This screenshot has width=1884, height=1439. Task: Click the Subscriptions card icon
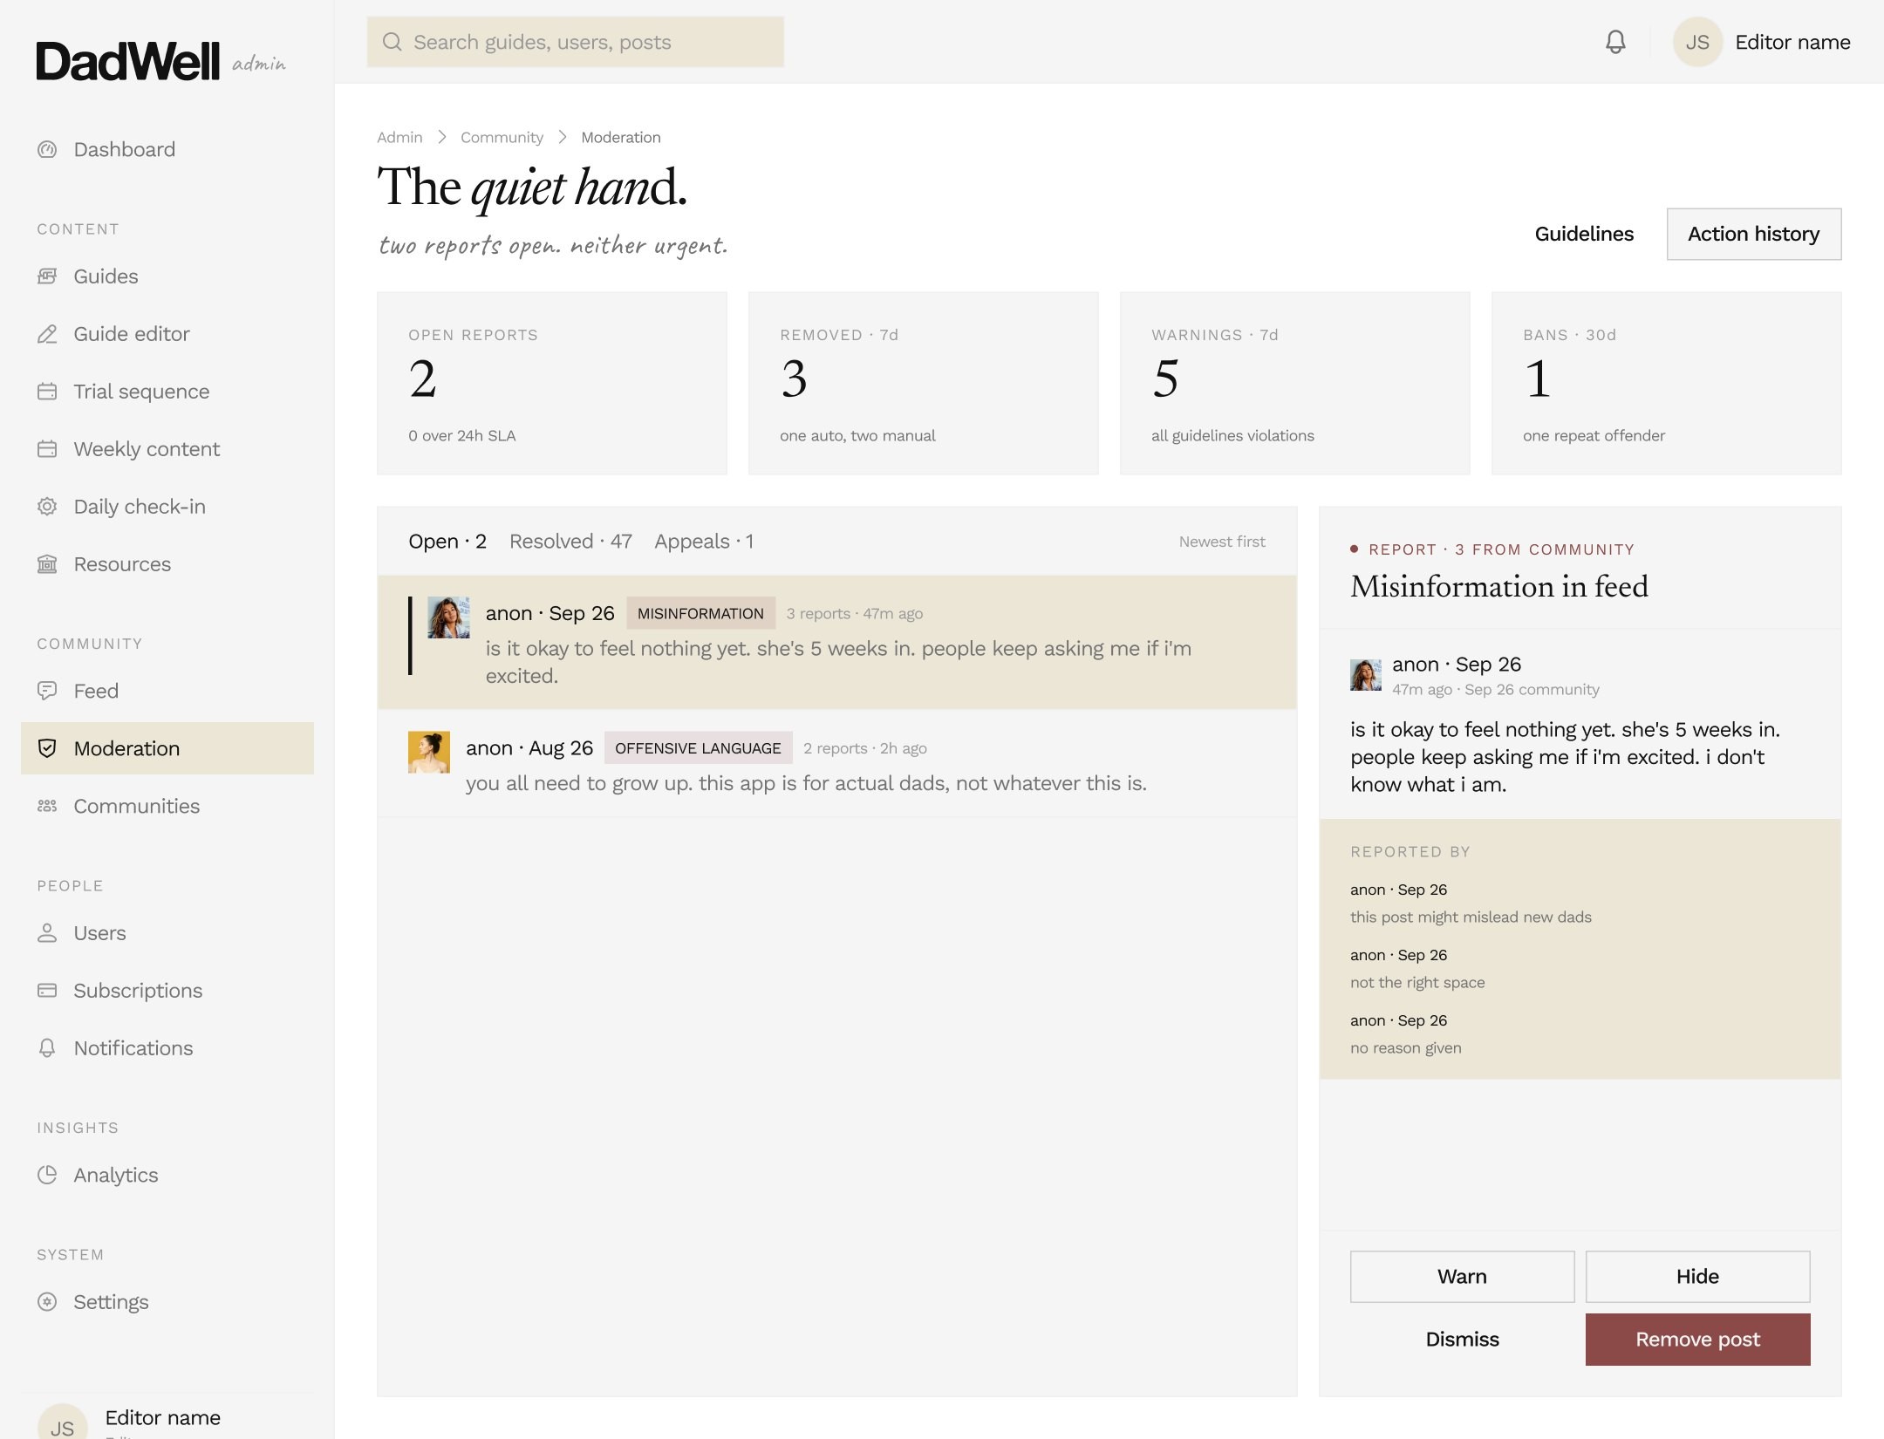click(x=47, y=991)
